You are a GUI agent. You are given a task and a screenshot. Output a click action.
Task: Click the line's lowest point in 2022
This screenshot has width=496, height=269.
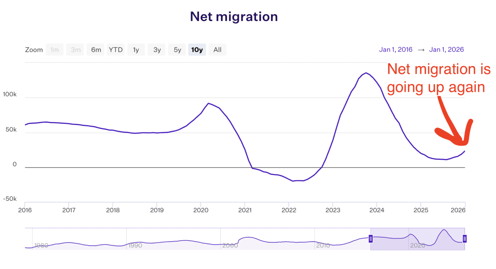coord(293,181)
